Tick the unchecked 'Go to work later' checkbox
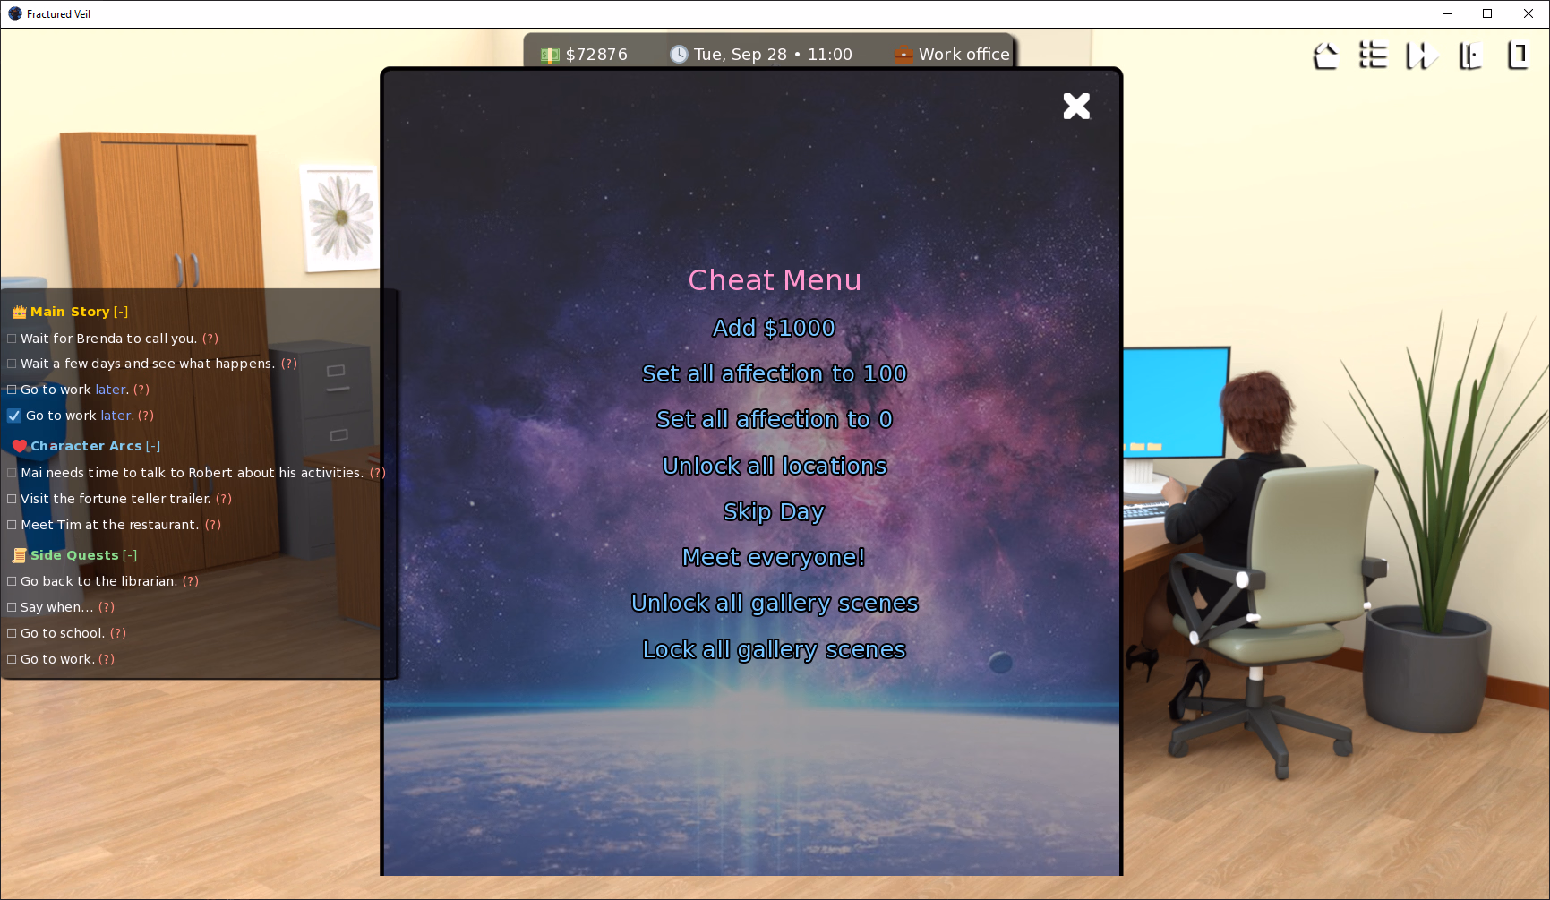Viewport: 1550px width, 900px height. pos(12,390)
